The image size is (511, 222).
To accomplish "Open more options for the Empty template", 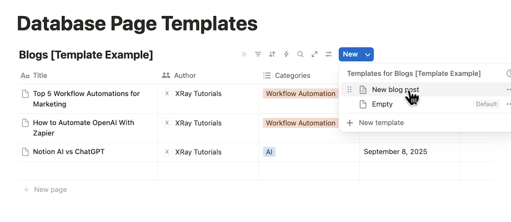I will click(508, 104).
